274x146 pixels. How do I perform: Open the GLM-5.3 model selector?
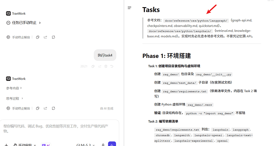86,145
